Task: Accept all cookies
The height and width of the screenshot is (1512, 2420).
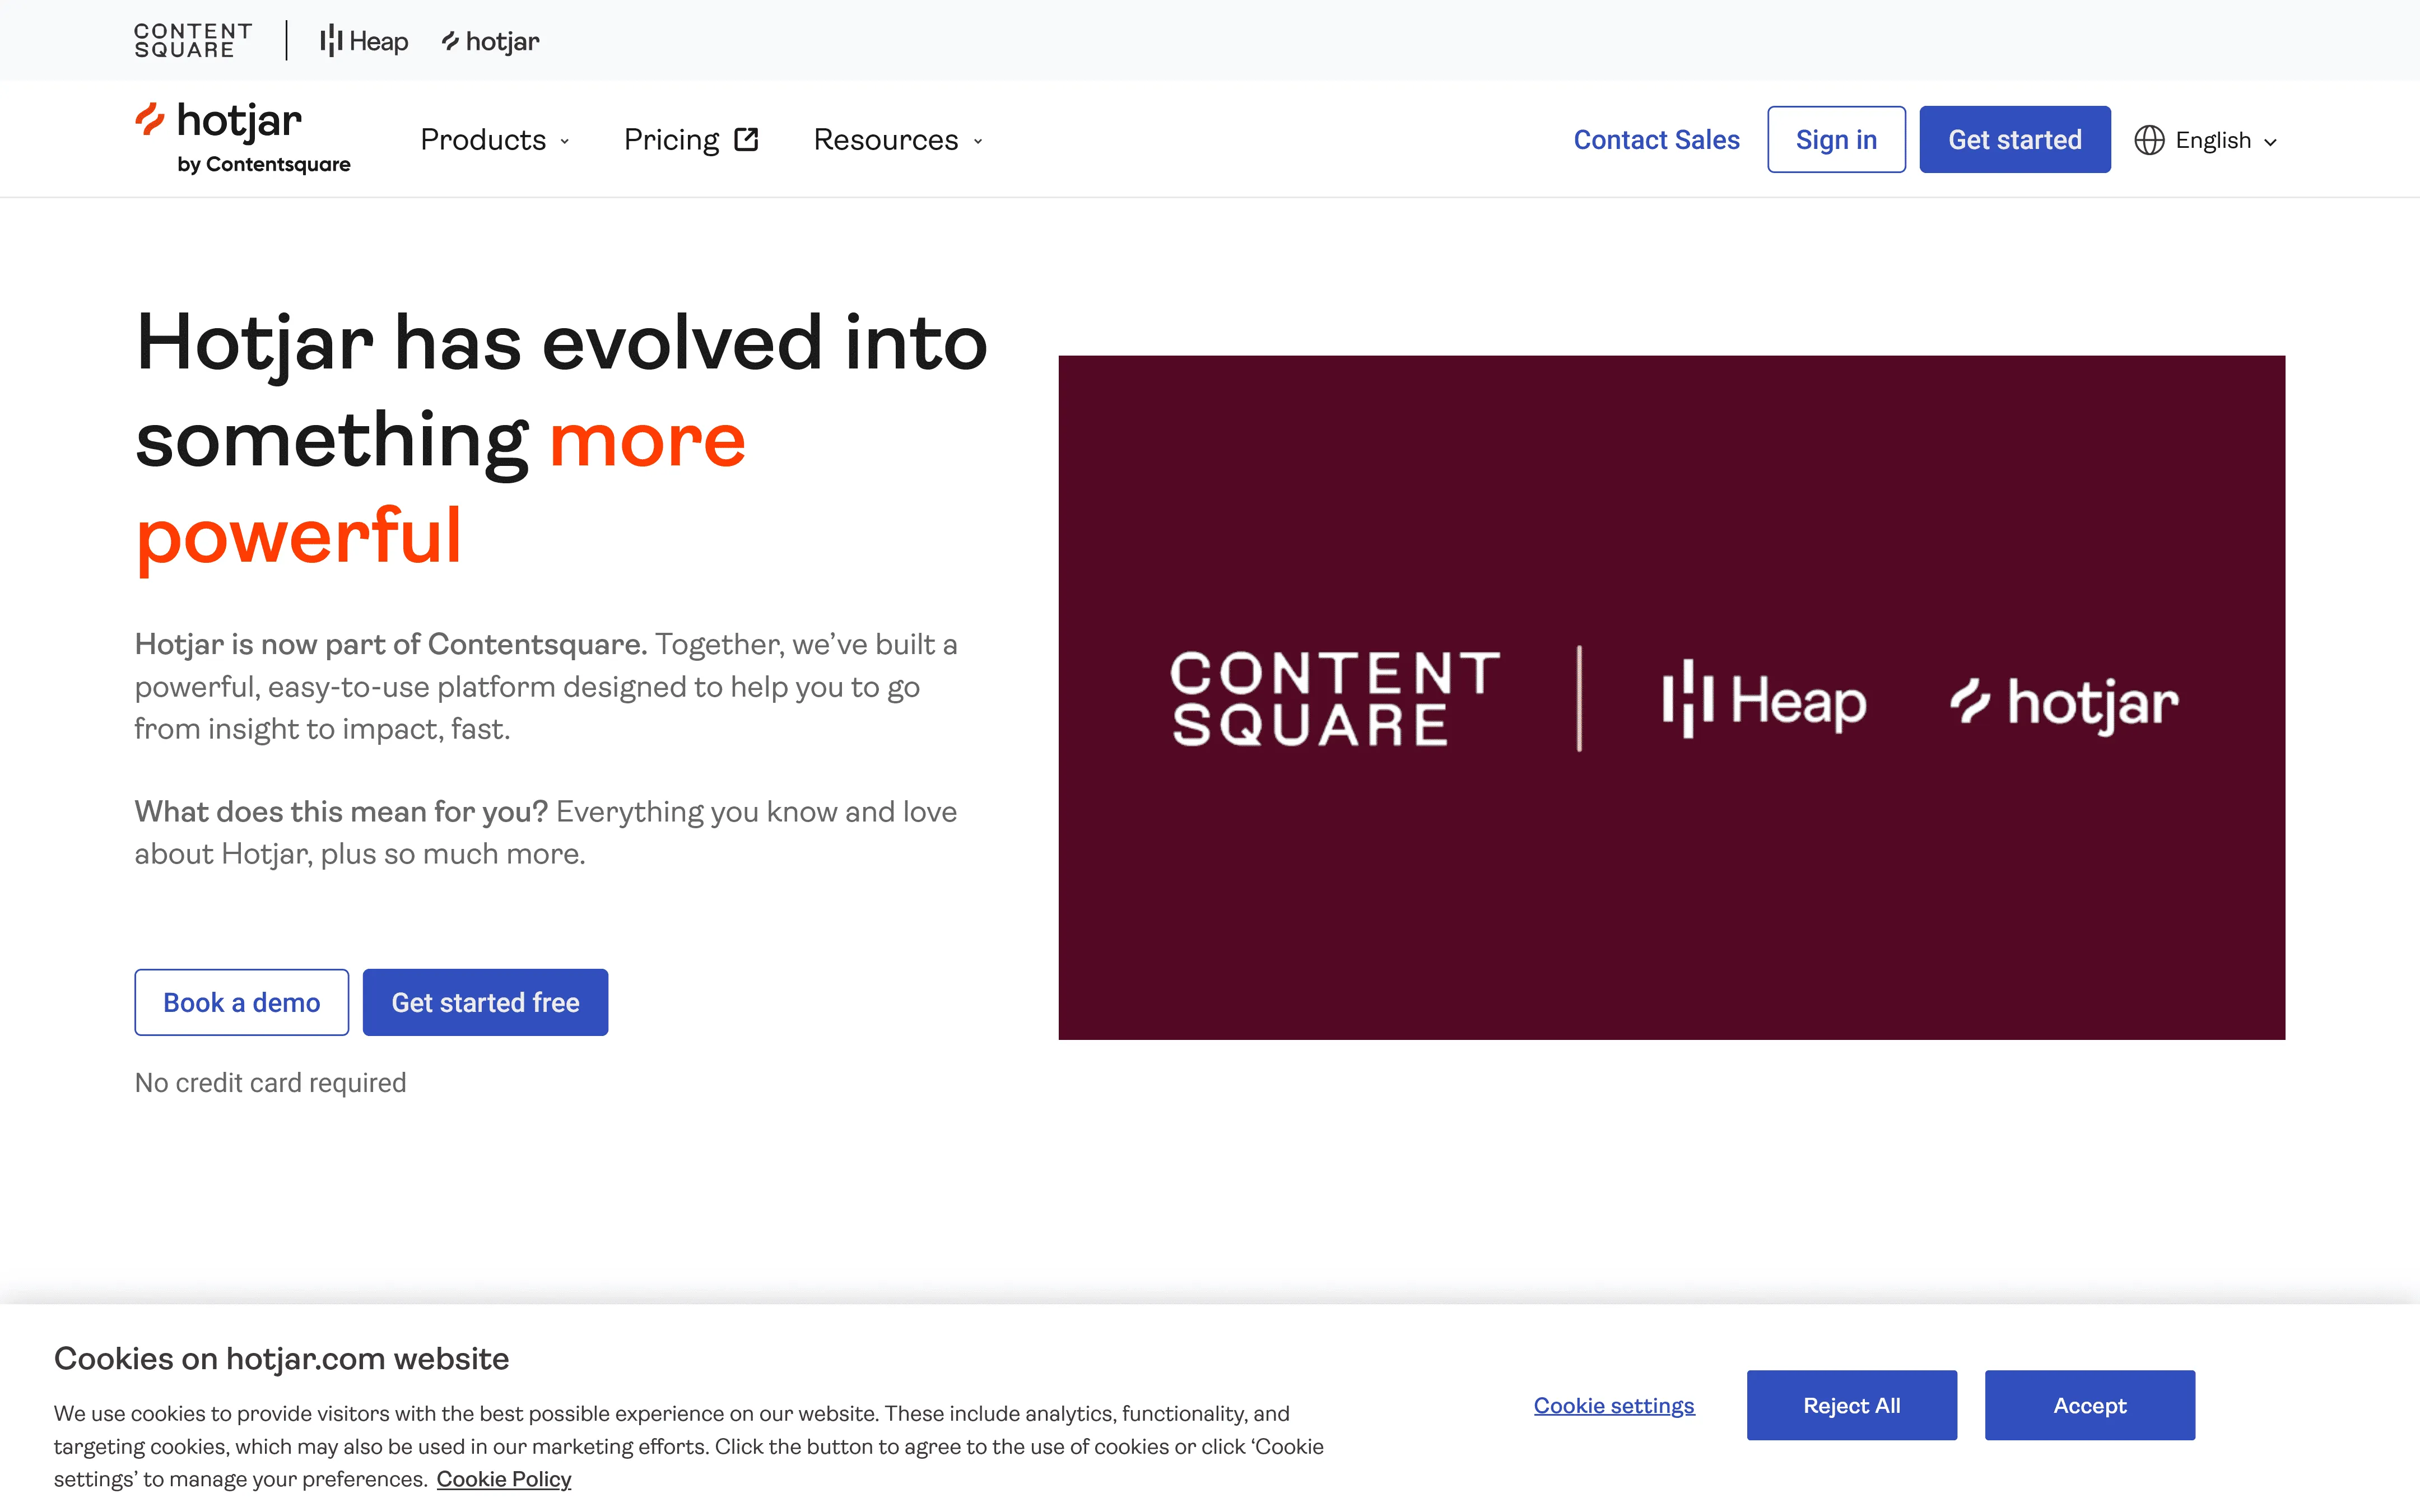Action: tap(2089, 1404)
